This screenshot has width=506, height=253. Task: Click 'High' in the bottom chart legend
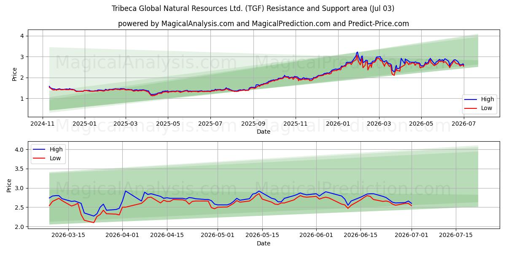pyautogui.click(x=56, y=149)
